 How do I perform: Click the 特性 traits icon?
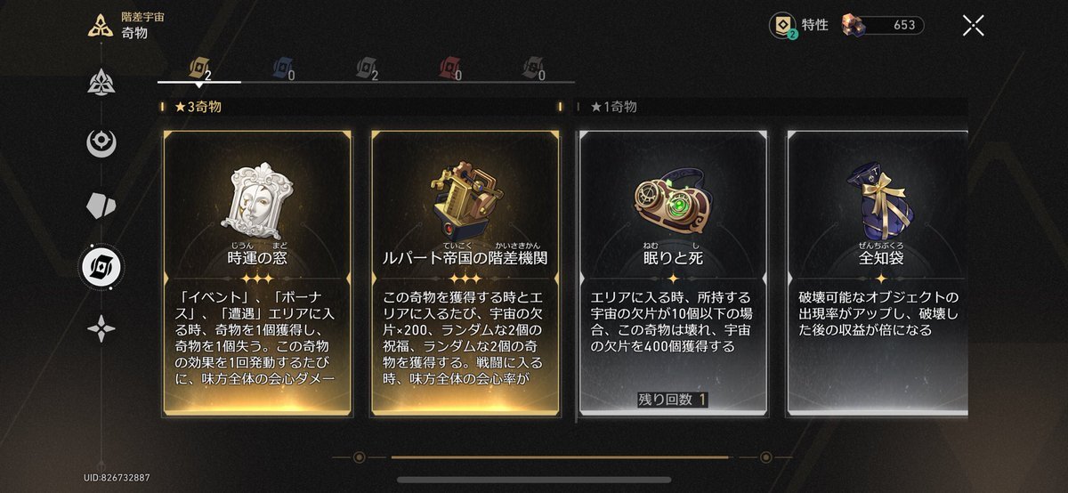click(x=782, y=26)
